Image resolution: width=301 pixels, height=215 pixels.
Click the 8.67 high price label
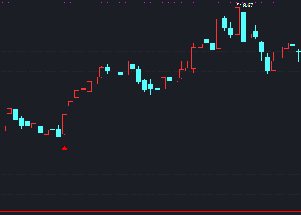click(x=248, y=6)
